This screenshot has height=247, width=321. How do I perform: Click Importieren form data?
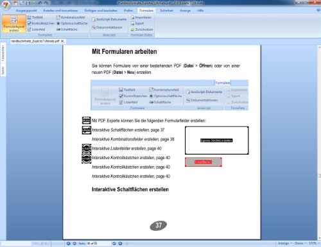pos(141,17)
